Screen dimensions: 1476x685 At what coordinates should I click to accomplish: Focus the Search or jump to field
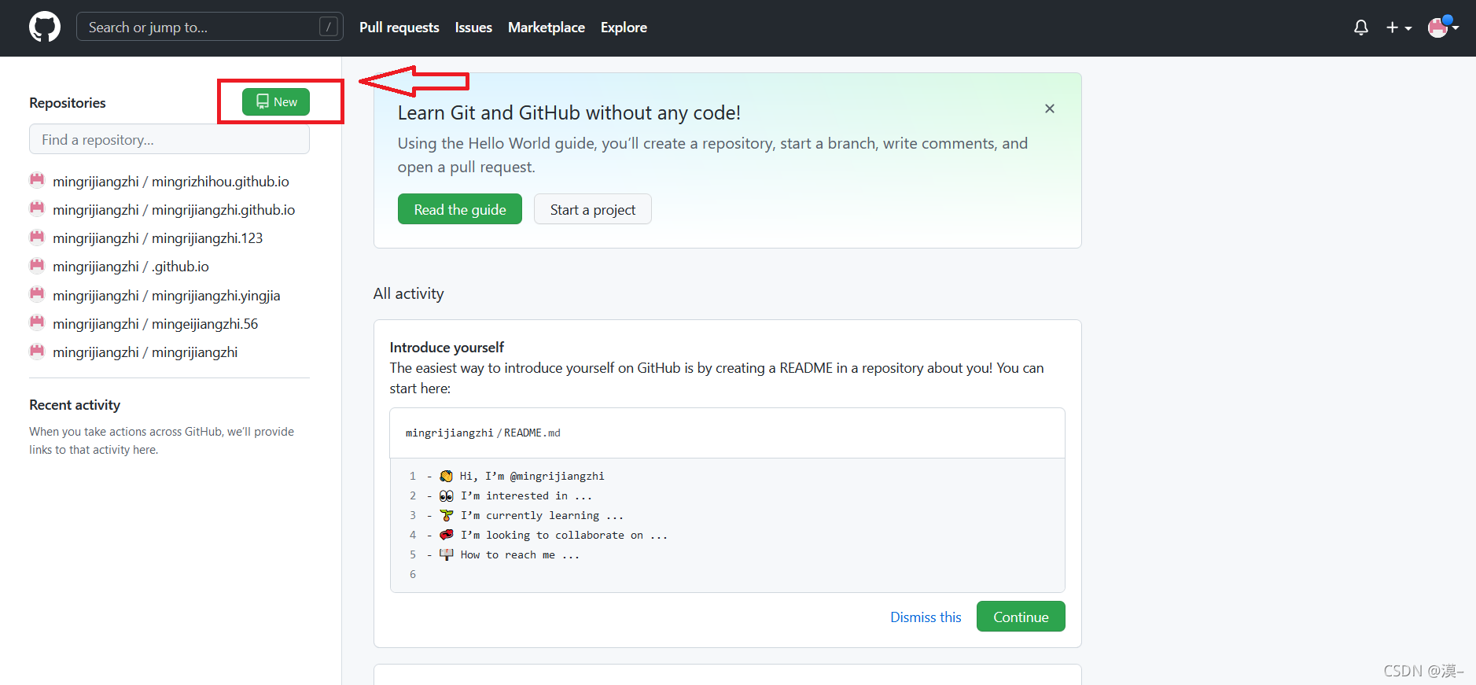pos(210,27)
